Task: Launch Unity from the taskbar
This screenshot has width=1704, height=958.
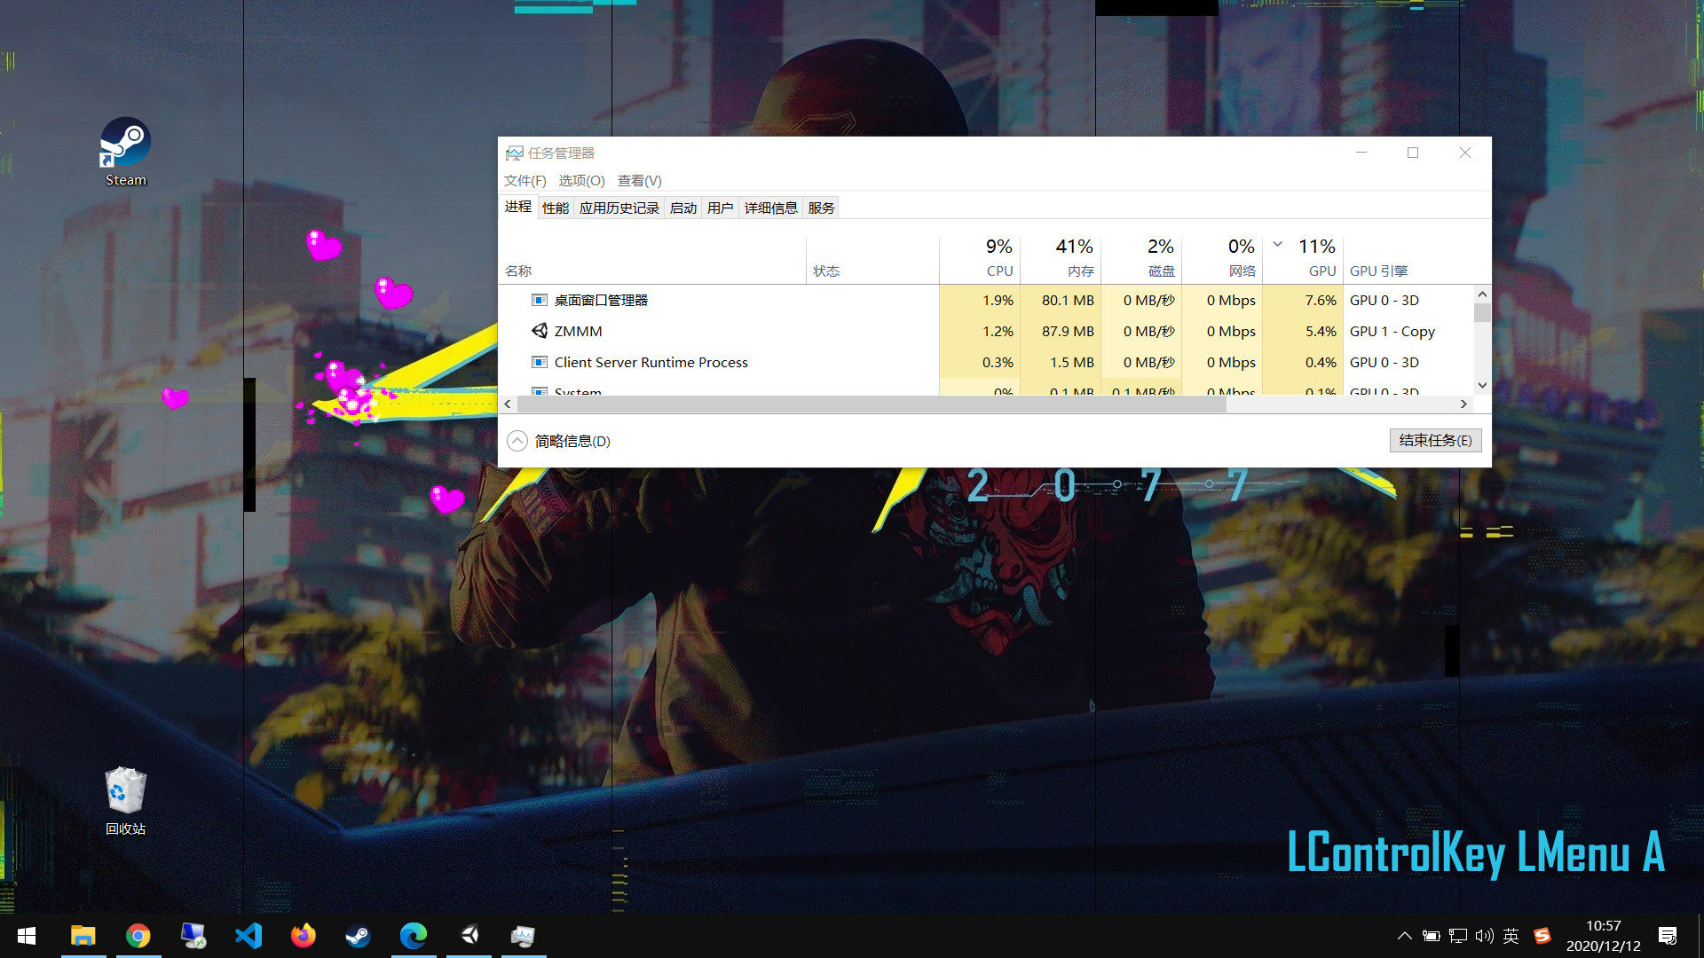Action: 469,936
